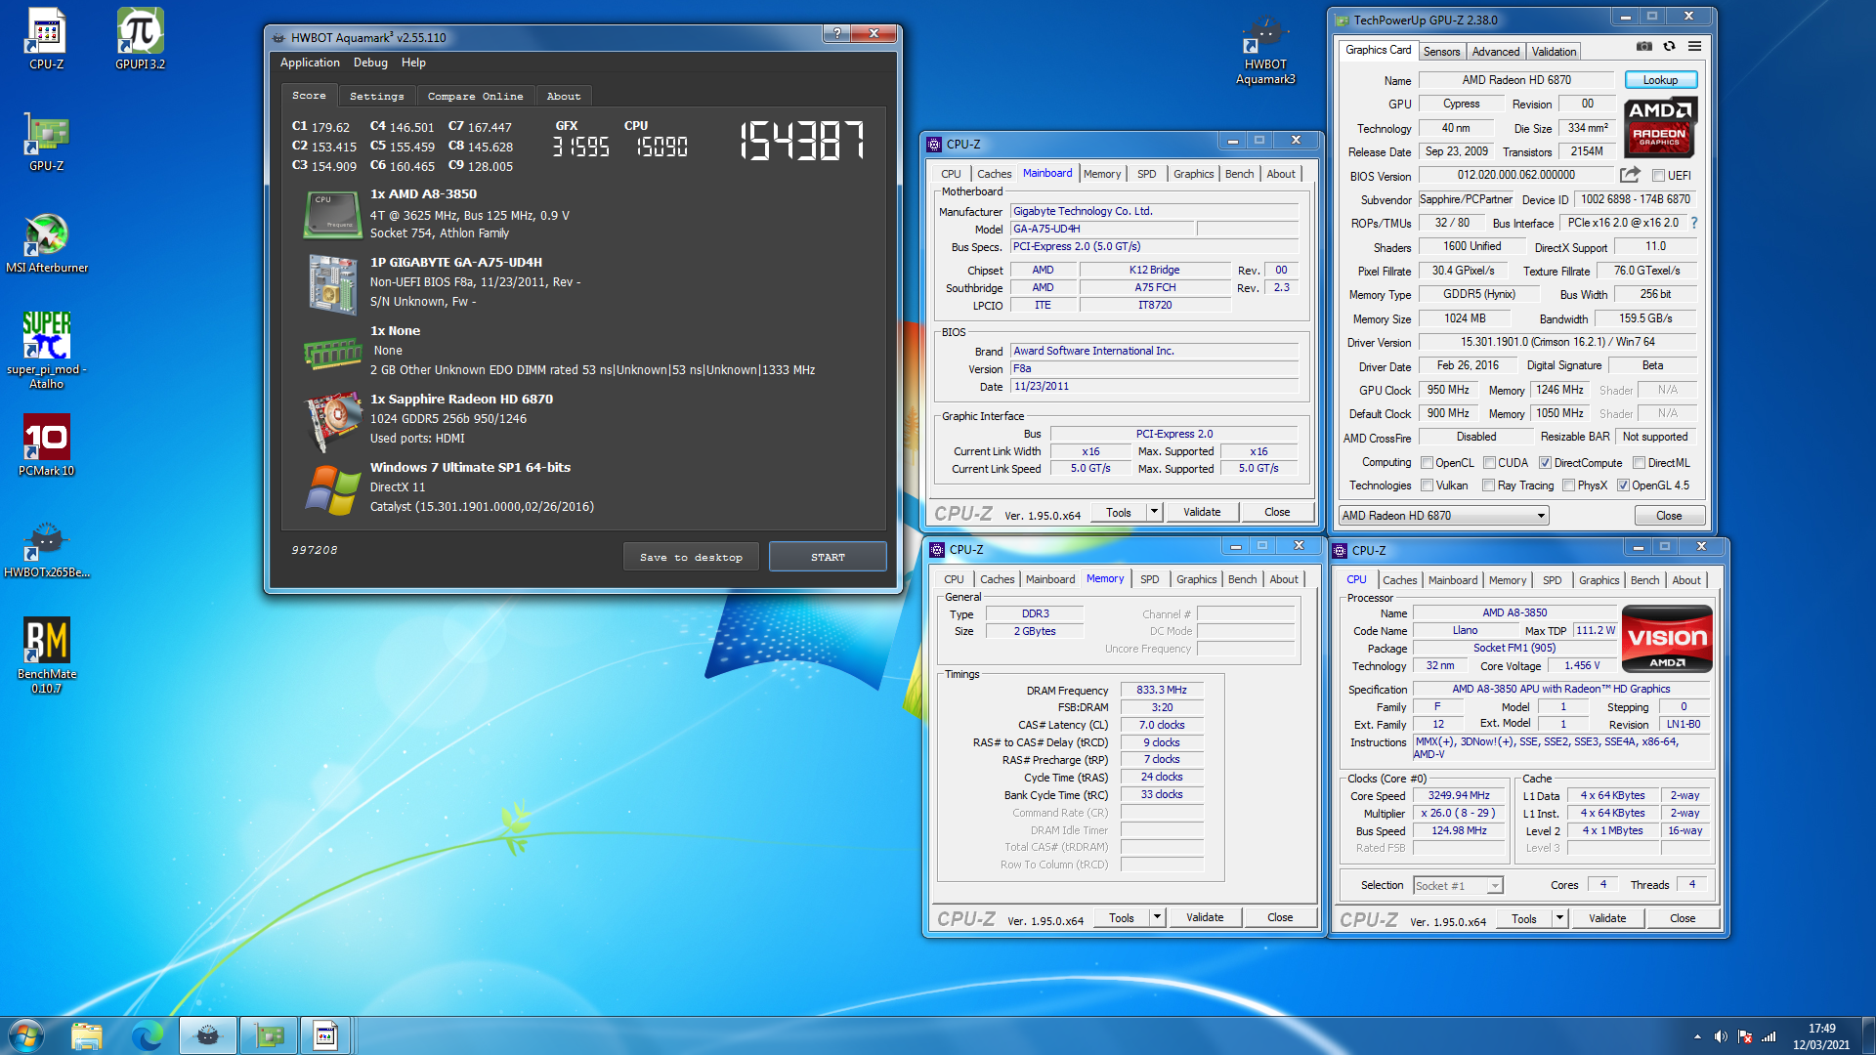Toggle the Vulkan checkbox
This screenshot has height=1055, width=1876.
1427,485
